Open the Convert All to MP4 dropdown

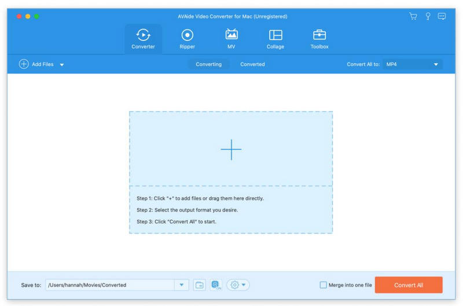[413, 64]
